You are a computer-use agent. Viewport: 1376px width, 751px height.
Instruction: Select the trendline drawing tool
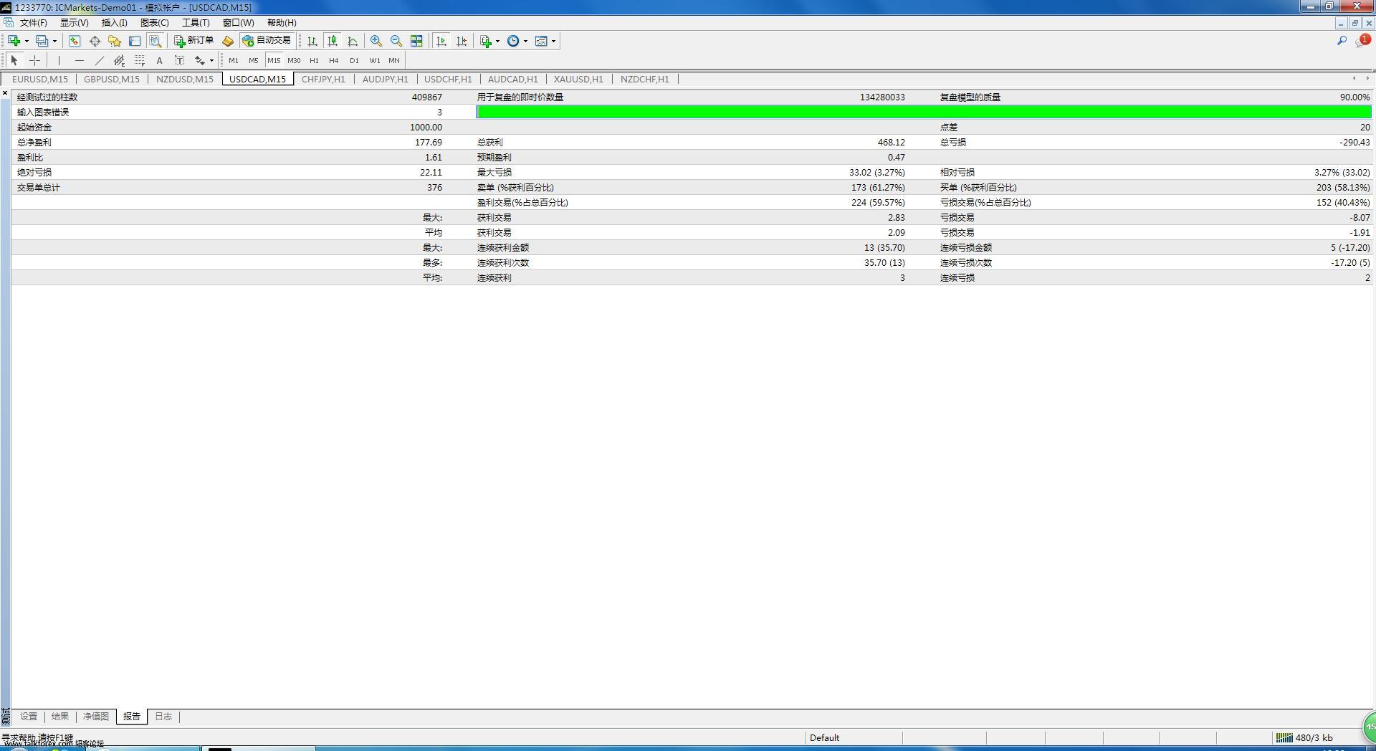click(100, 60)
